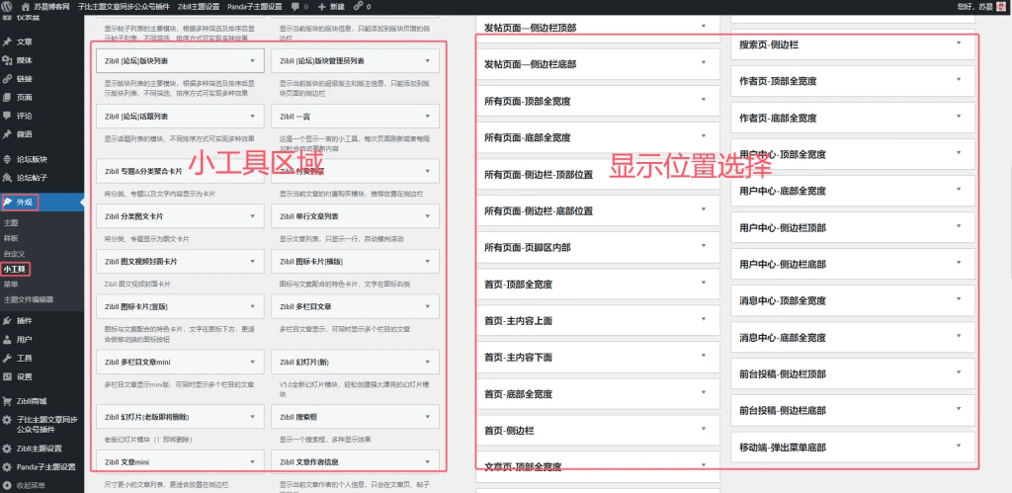The height and width of the screenshot is (493, 1012).
Task: Expand the Zibll 文章作者信息 widget
Action: [x=428, y=462]
